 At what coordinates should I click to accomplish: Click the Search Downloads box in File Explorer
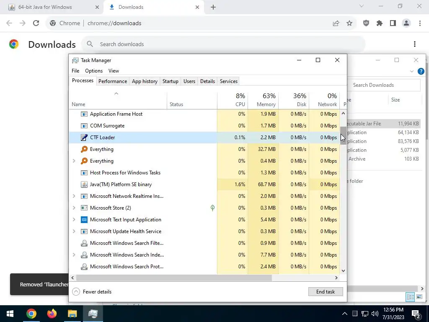[384, 85]
